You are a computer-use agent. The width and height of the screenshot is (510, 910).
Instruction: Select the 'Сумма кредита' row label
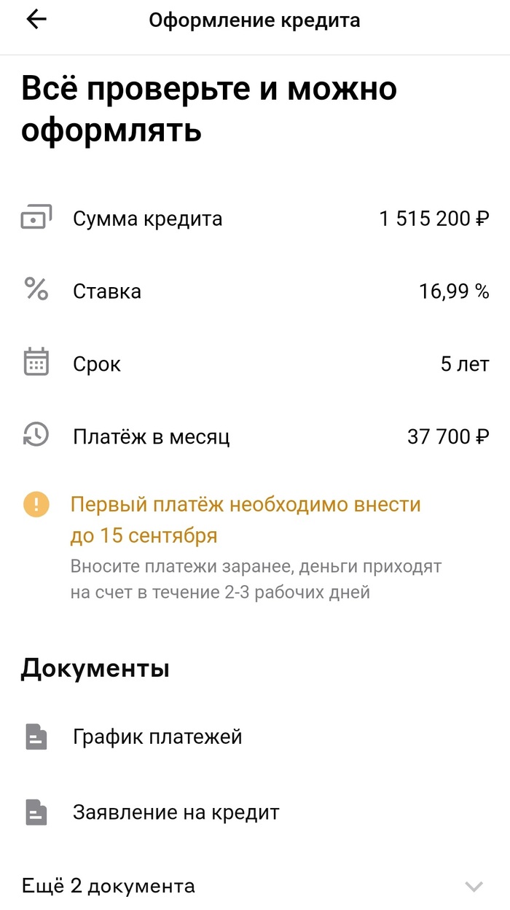point(147,219)
